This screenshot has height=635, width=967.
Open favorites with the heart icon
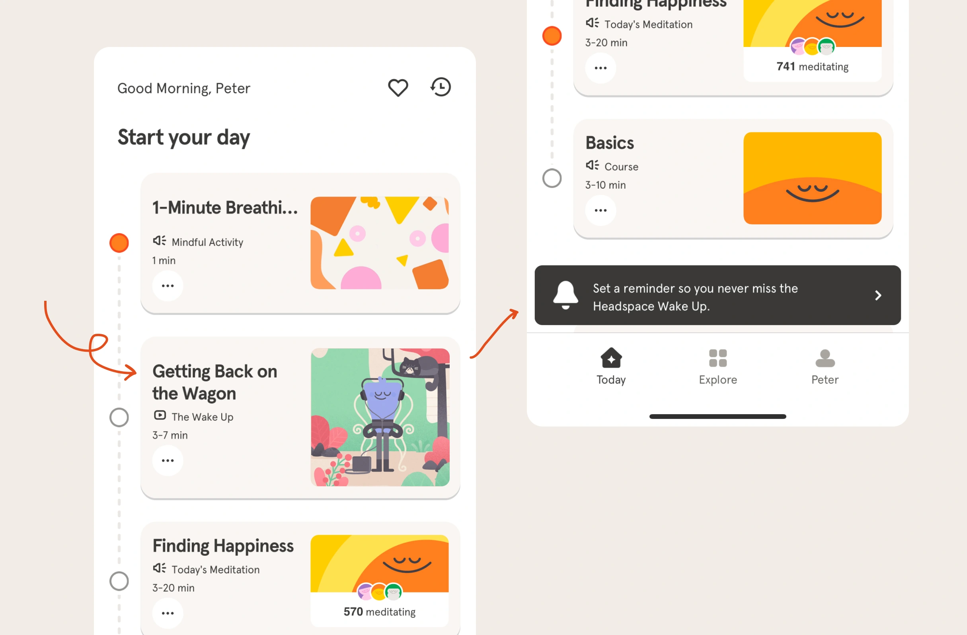coord(398,88)
